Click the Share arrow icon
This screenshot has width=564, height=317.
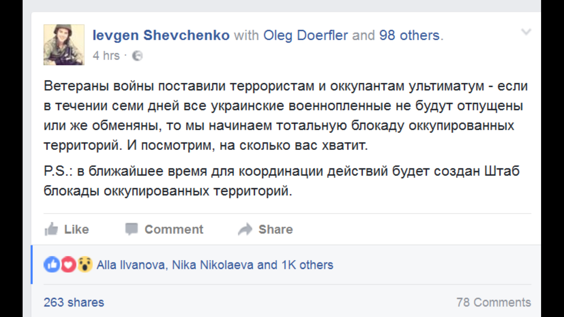pos(245,229)
